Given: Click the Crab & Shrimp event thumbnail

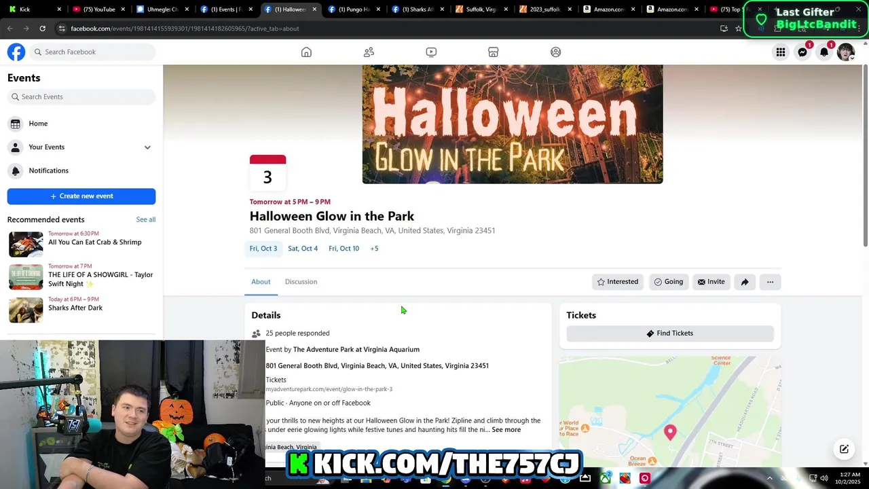Looking at the screenshot, I should click(26, 244).
